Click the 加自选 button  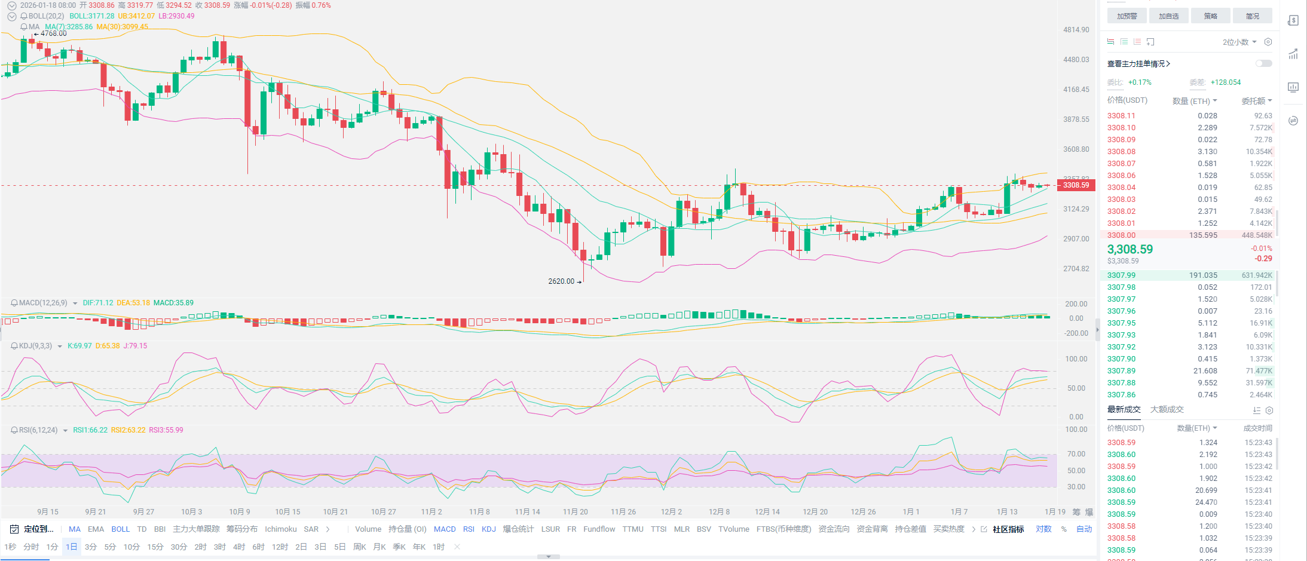click(1168, 16)
